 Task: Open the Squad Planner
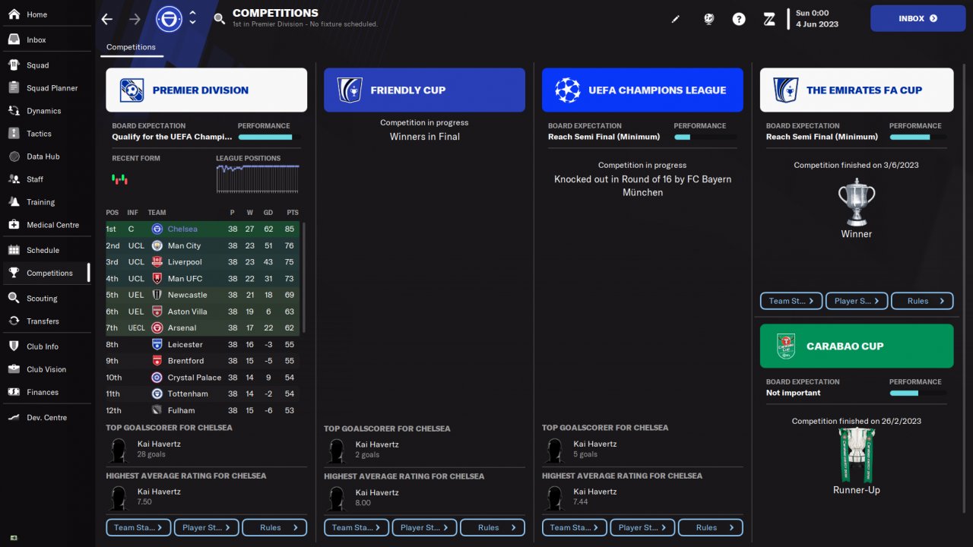46,88
